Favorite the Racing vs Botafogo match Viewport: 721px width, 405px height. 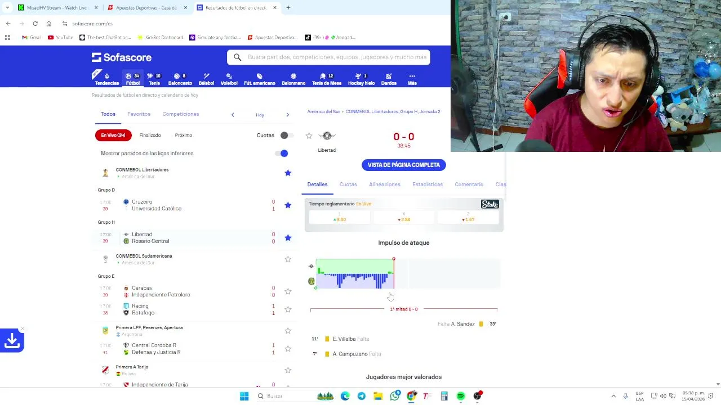pyautogui.click(x=288, y=309)
